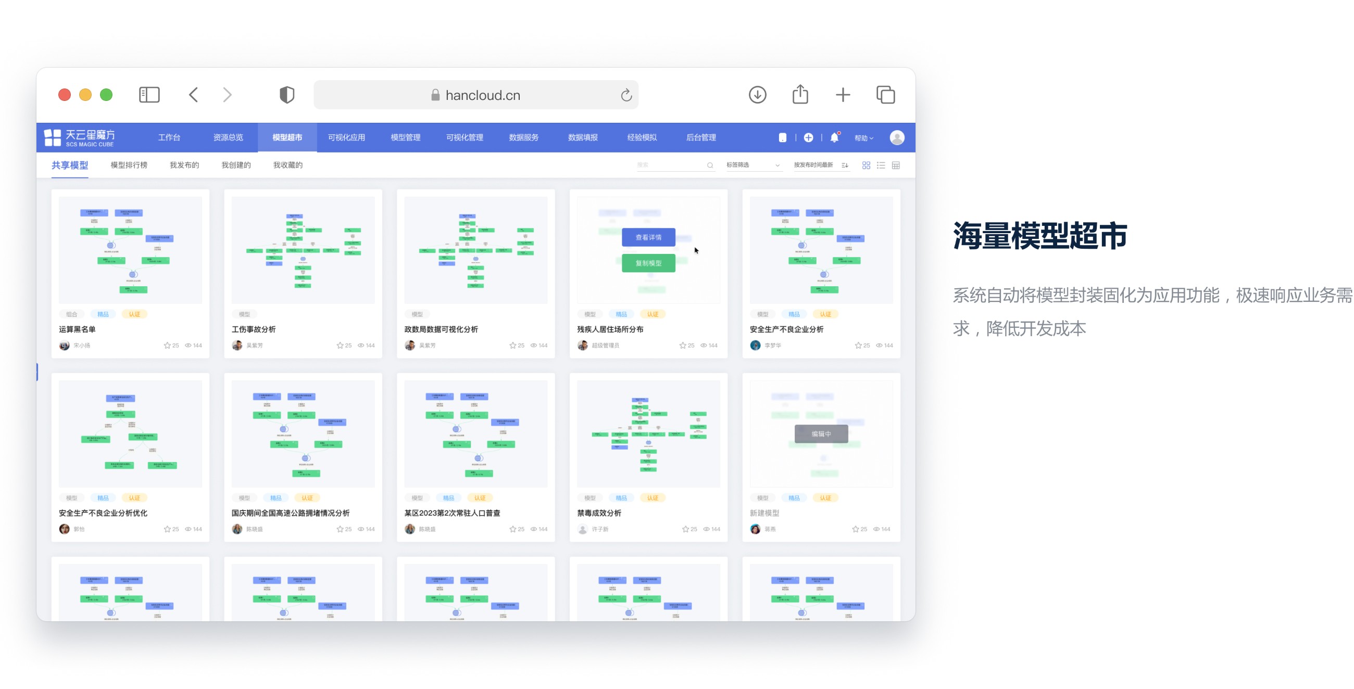Favorite the 残疾人居住场所分布 model

pos(683,346)
